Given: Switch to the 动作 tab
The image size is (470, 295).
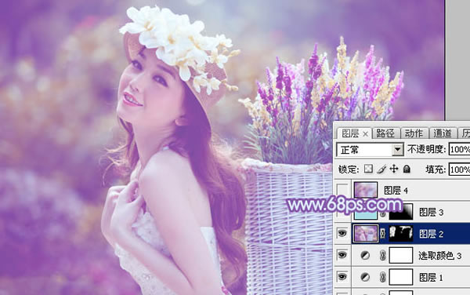Looking at the screenshot, I should click(x=414, y=133).
